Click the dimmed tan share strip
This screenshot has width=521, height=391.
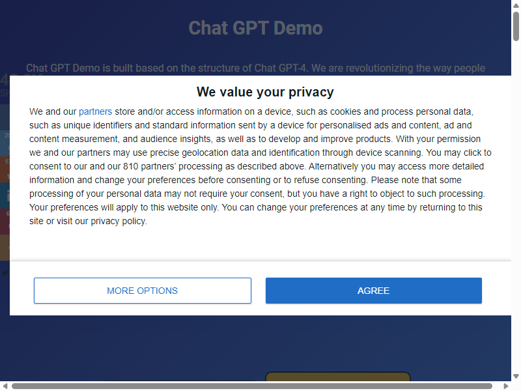[5, 248]
